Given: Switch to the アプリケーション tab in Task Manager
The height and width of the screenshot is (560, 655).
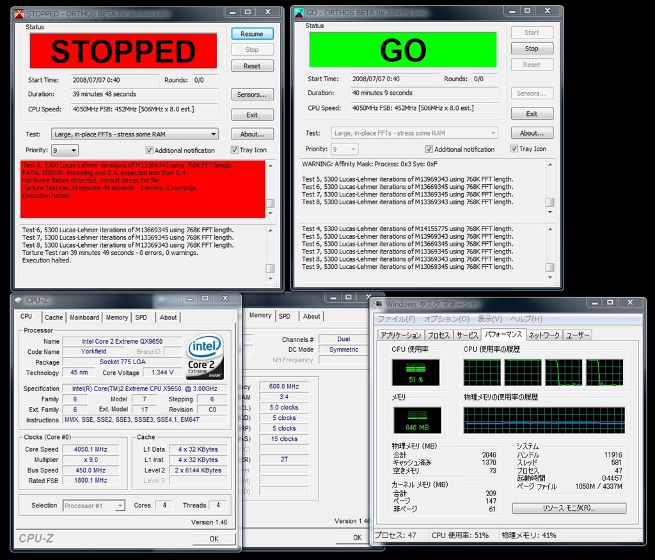Looking at the screenshot, I should 401,335.
